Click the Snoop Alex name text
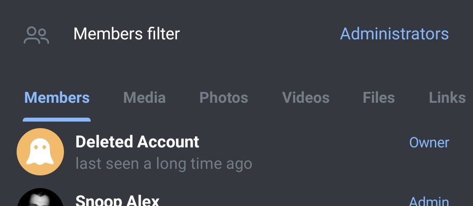 coord(117,200)
